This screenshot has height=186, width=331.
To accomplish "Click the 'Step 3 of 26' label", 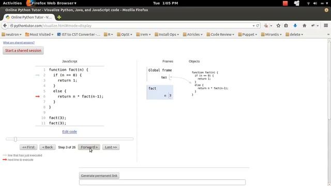I will click(x=67, y=147).
